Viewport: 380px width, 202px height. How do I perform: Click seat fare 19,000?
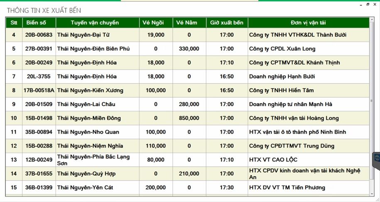[x=156, y=35]
